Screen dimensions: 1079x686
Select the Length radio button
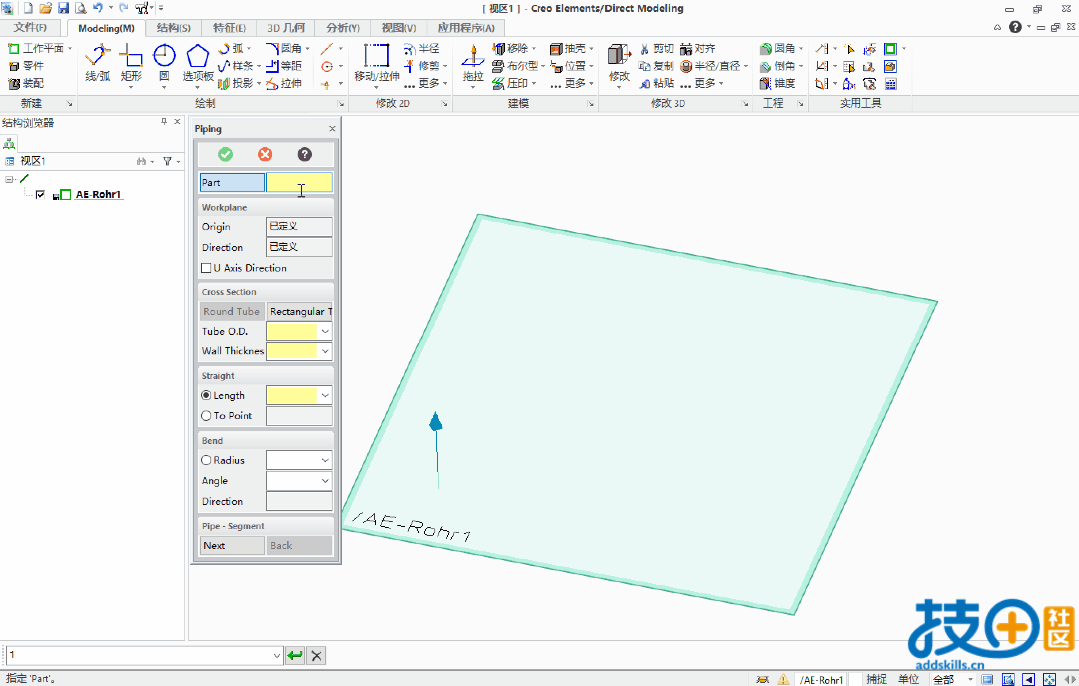(x=206, y=395)
